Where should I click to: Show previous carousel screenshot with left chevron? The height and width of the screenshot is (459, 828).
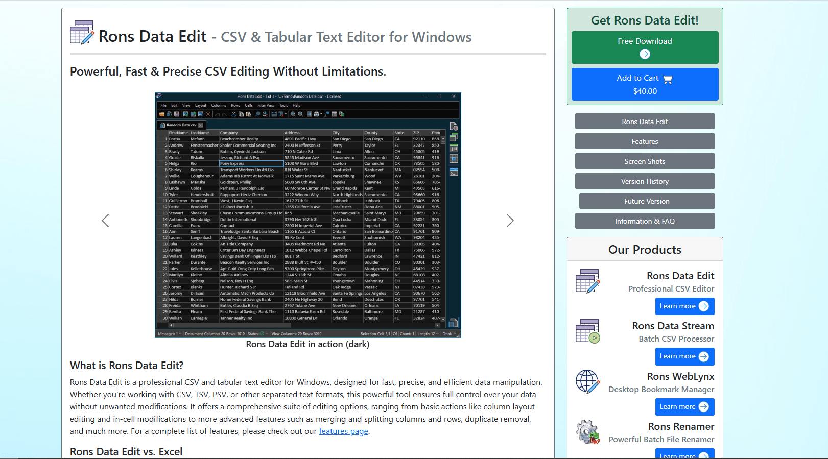tap(105, 221)
